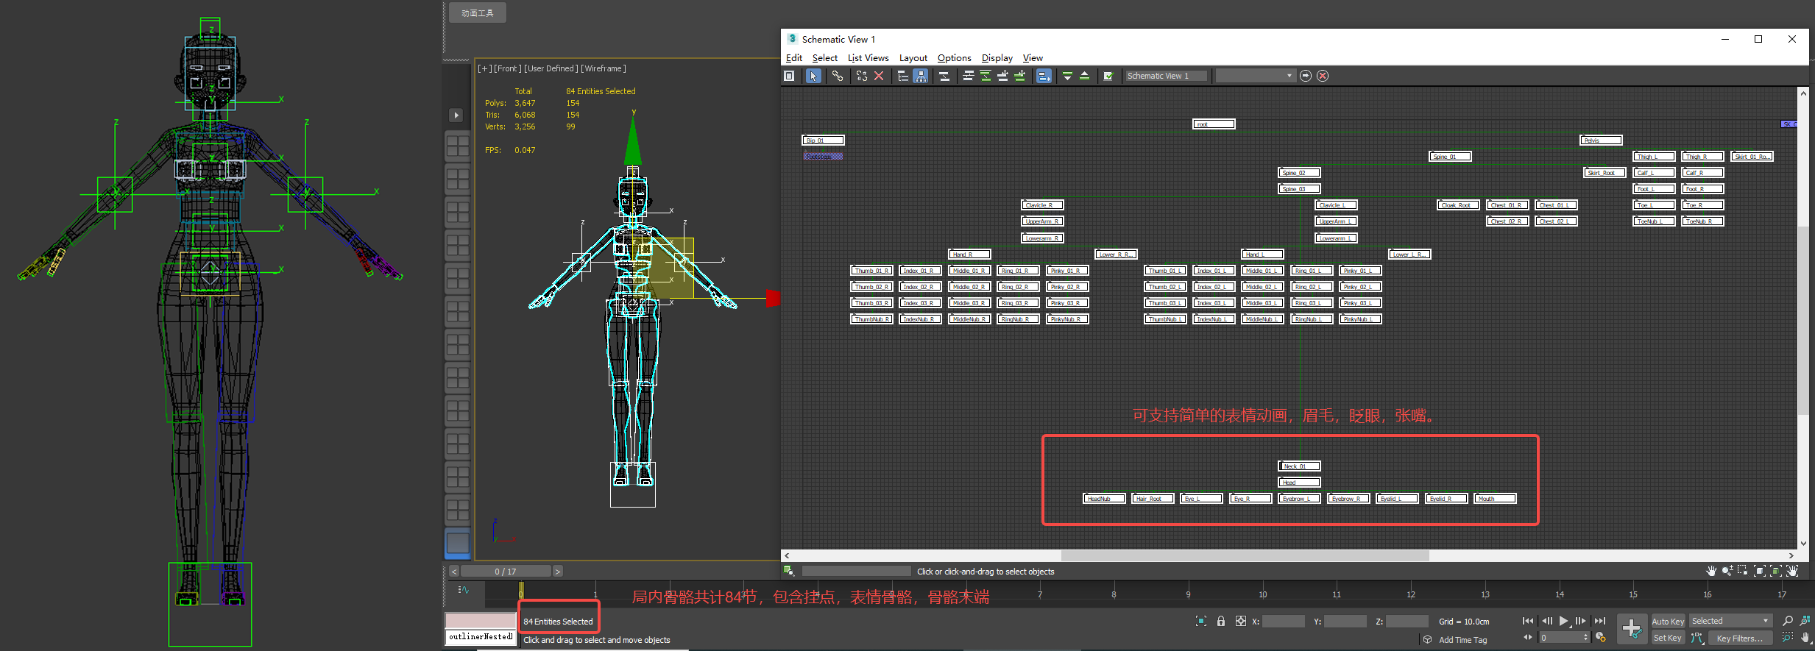The width and height of the screenshot is (1815, 651).
Task: Switch to Hierarchy Mode layout icon
Action: coord(903,76)
